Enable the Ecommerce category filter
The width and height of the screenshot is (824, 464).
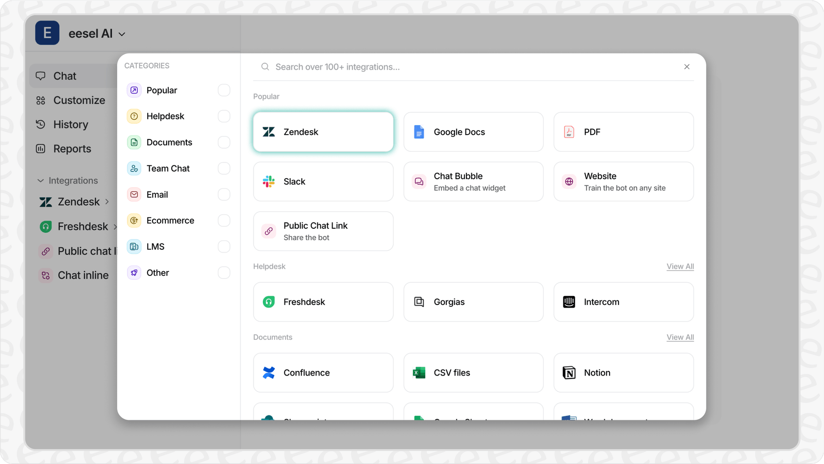click(224, 220)
